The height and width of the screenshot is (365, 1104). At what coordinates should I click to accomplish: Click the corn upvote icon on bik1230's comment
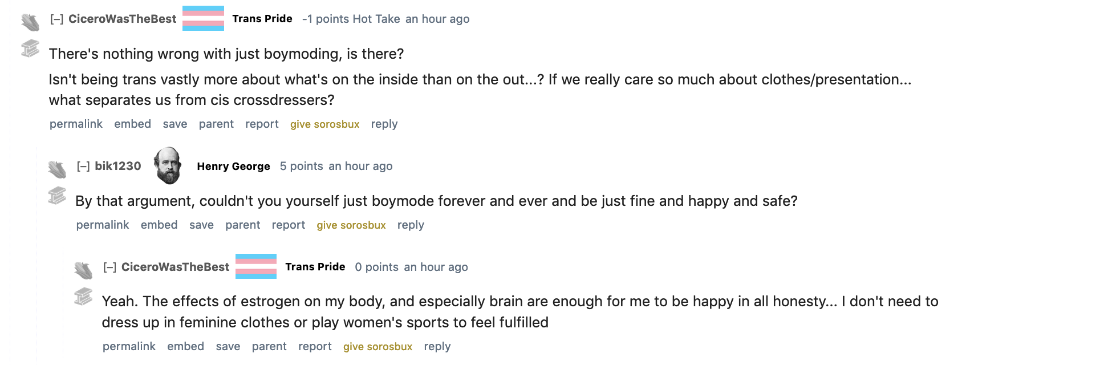[57, 169]
